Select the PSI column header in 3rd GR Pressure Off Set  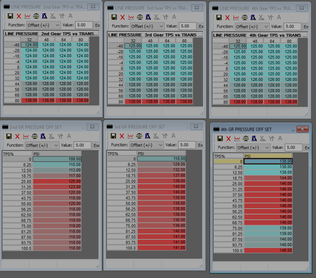point(161,153)
